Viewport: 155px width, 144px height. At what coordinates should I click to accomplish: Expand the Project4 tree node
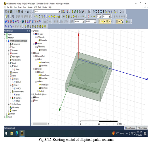coord(5,117)
